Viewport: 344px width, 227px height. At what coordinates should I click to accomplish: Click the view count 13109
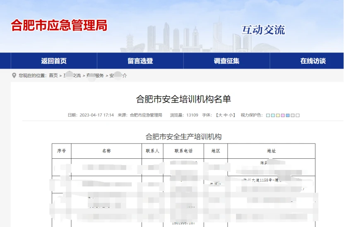[192, 115]
